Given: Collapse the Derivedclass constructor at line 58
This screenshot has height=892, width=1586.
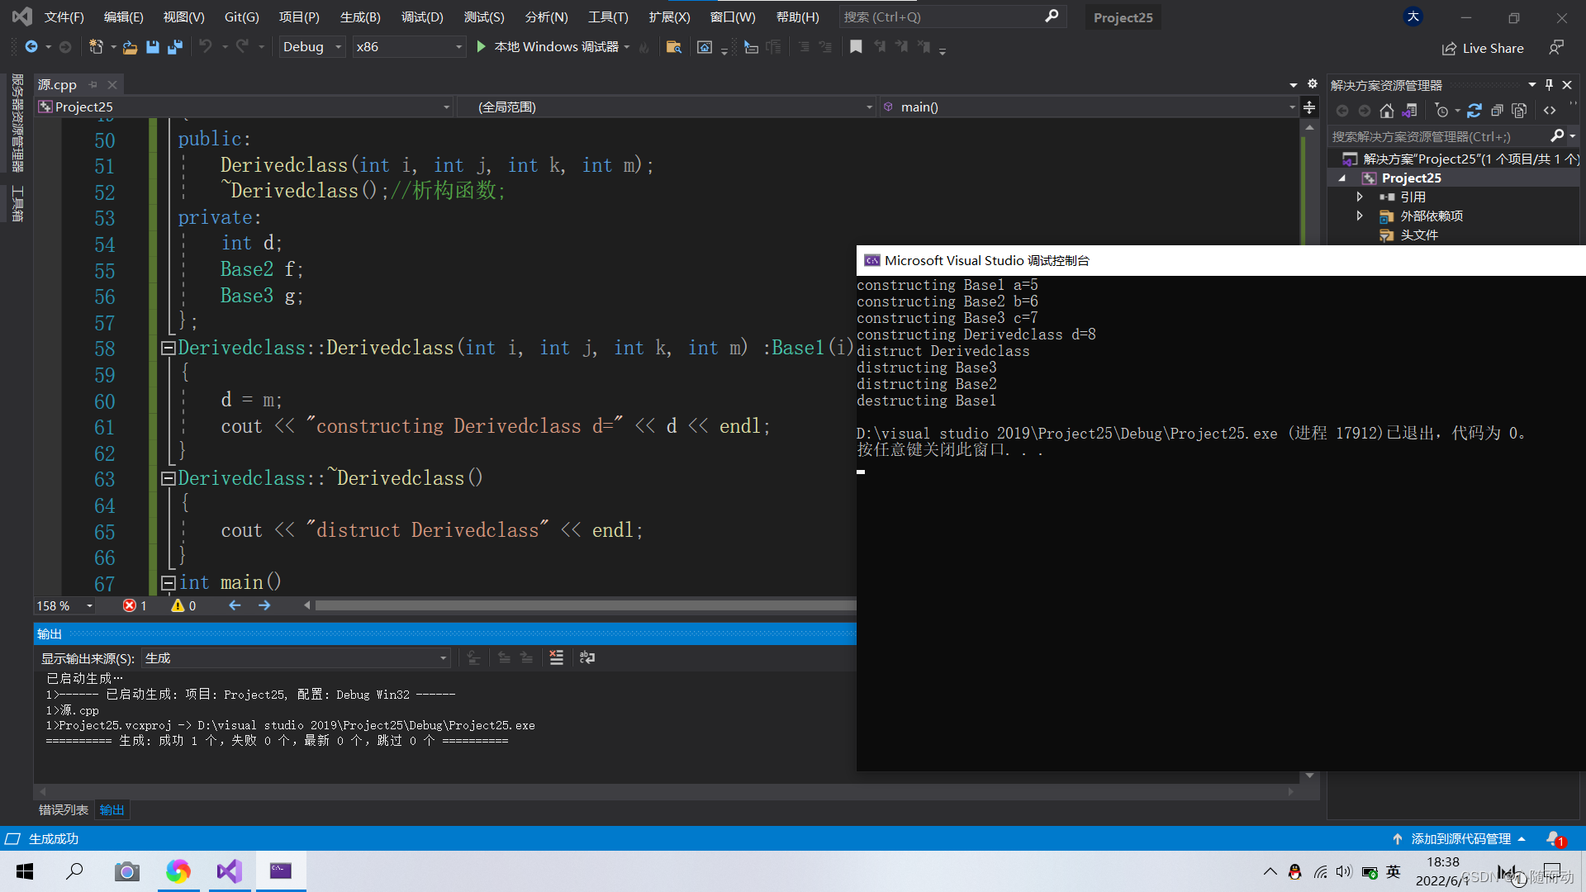Looking at the screenshot, I should (168, 348).
